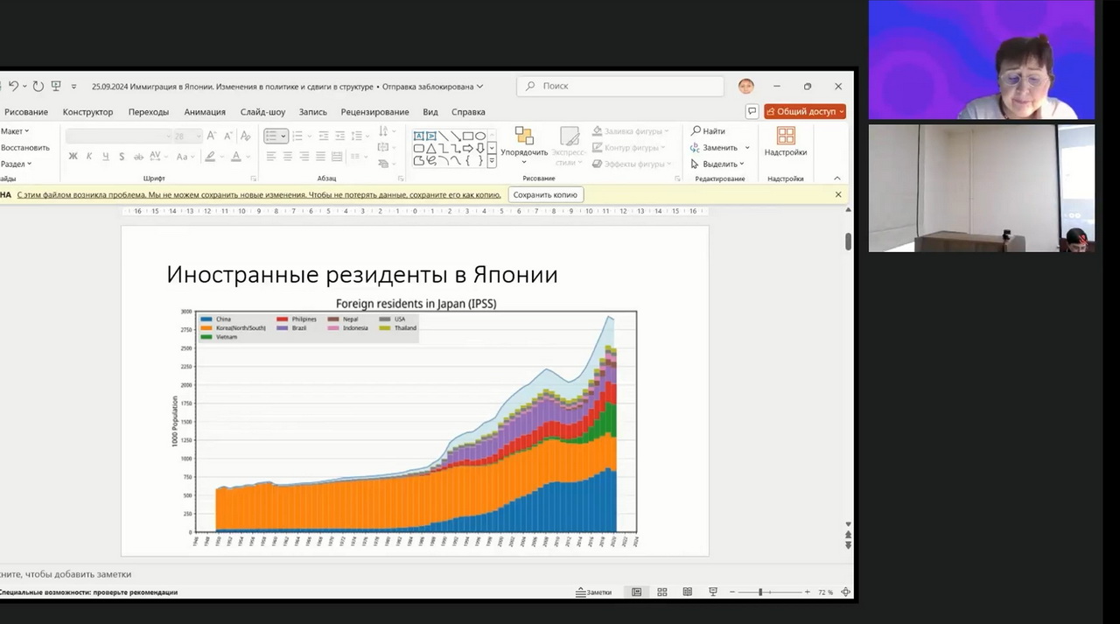Click the user account avatar
This screenshot has height=624, width=1120.
(745, 86)
